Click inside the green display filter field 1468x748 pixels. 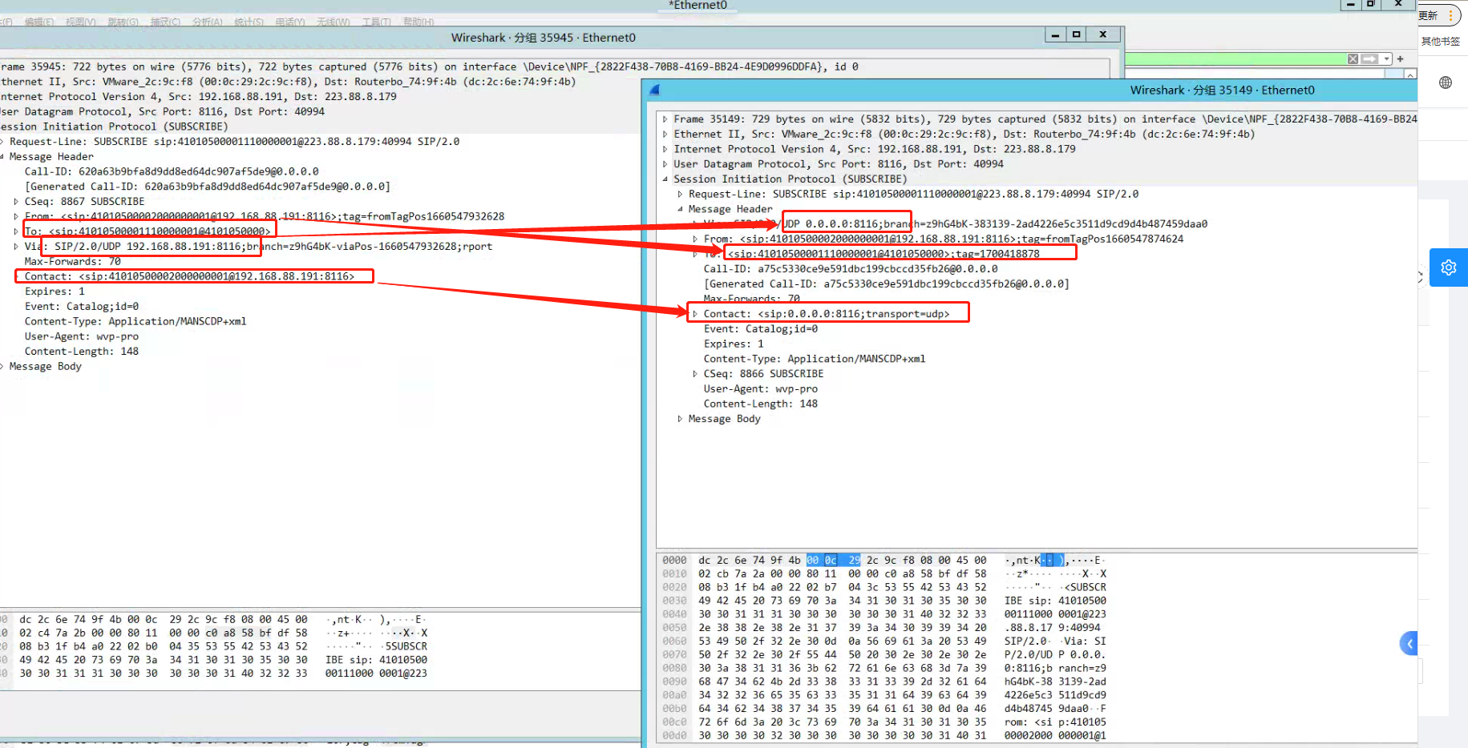click(1235, 59)
